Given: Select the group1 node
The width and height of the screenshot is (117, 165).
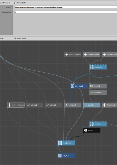Looking at the screenshot, I should click(92, 130).
